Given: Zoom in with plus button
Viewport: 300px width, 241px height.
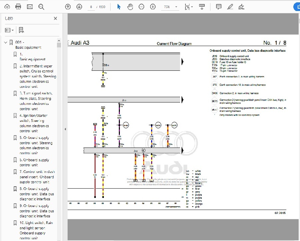Looking at the screenshot, I should pyautogui.click(x=153, y=7).
